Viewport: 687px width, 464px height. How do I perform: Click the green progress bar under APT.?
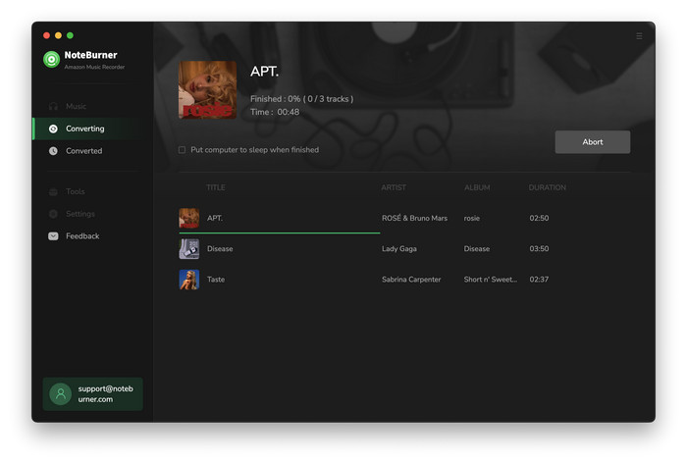tap(280, 232)
